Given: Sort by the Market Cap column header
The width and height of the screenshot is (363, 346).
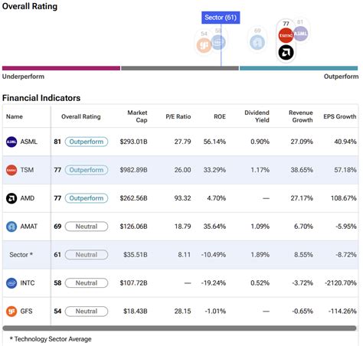Looking at the screenshot, I should click(x=137, y=116).
